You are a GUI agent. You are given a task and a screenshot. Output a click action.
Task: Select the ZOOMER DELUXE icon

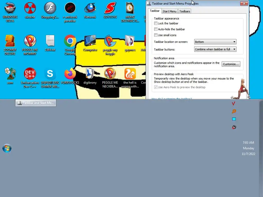click(x=10, y=45)
